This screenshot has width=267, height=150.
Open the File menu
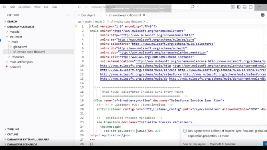coord(4,7)
